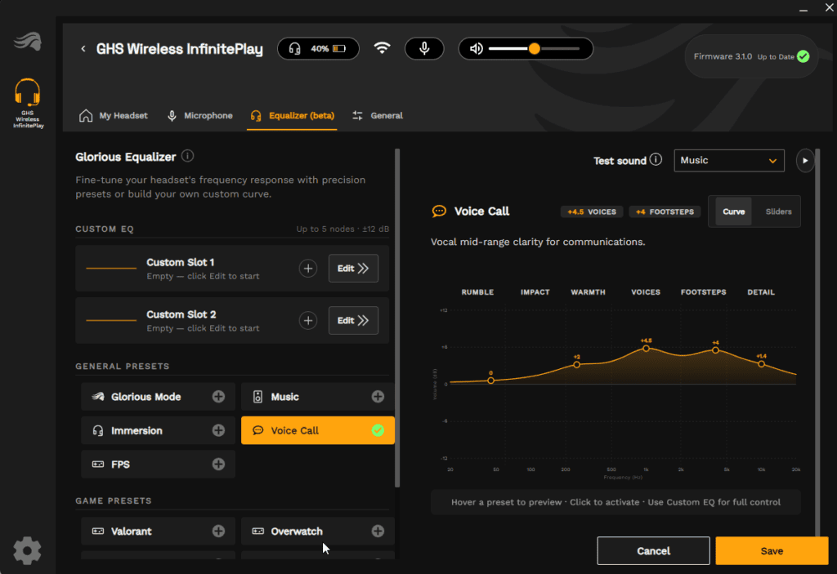
Task: Open the My Headset tab
Action: click(x=114, y=116)
